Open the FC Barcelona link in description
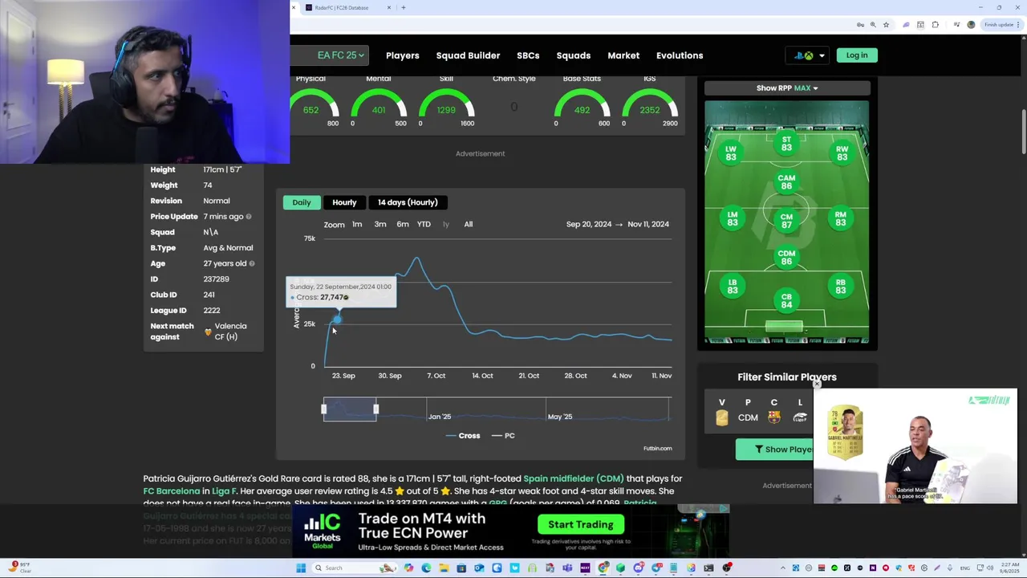This screenshot has height=578, width=1027. coord(172,490)
